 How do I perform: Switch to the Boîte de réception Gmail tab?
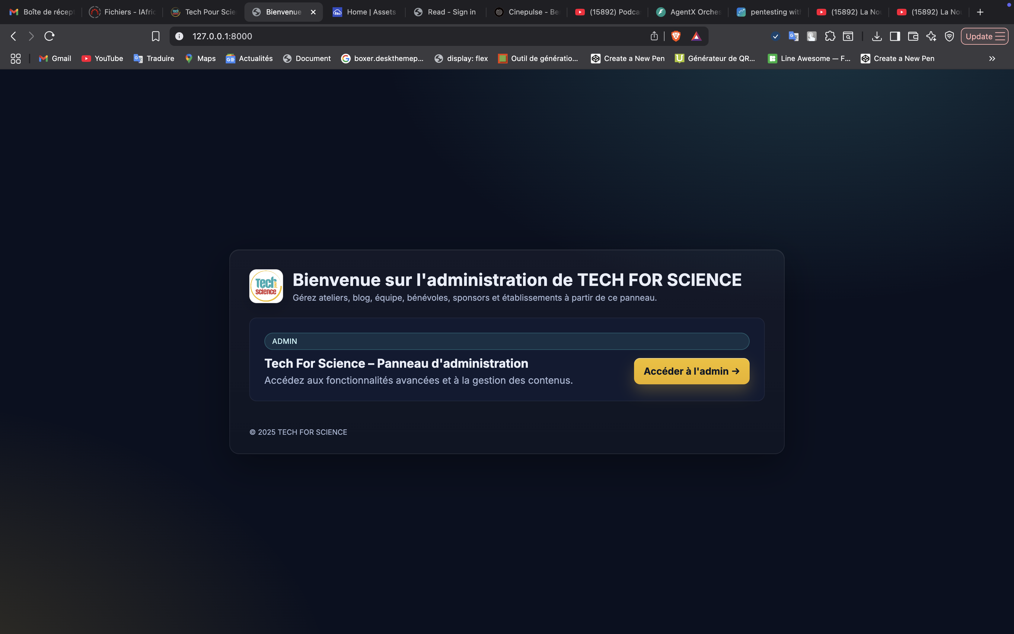pos(41,12)
